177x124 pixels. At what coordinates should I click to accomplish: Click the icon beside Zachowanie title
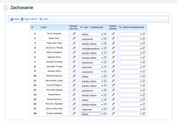pos(6,8)
